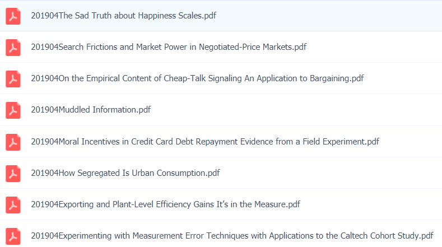The height and width of the screenshot is (247, 442).
Task: Click empty row space right of Plant-Level Efficiency file
Action: [370, 204]
